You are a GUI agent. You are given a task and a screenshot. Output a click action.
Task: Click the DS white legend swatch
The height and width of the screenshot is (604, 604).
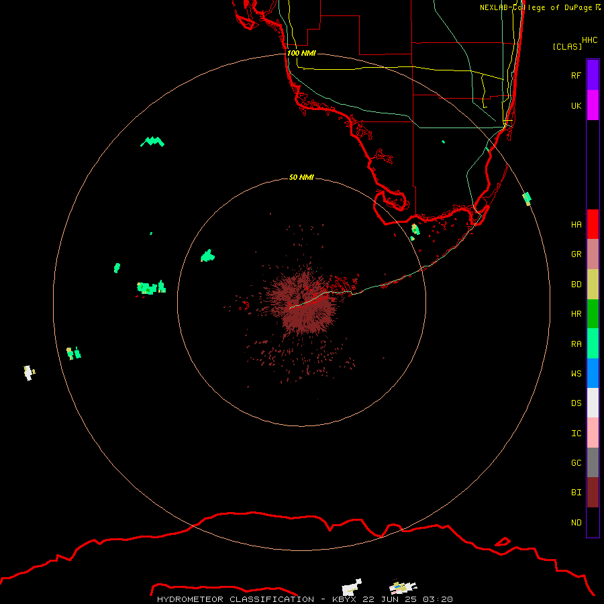coord(593,403)
